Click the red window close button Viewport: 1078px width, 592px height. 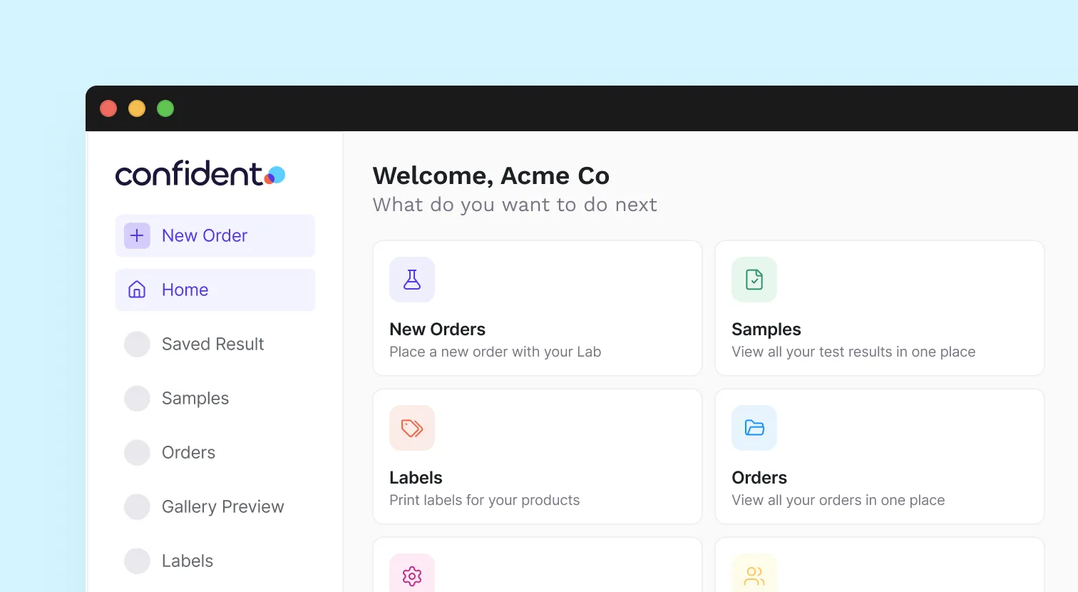108,108
